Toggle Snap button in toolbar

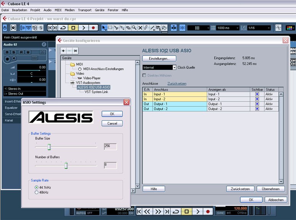(182, 28)
